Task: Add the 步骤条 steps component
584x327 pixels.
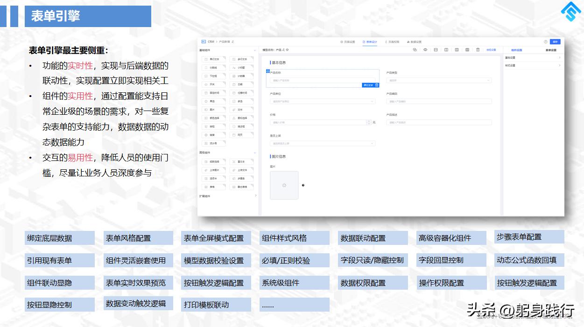Action: (x=242, y=179)
